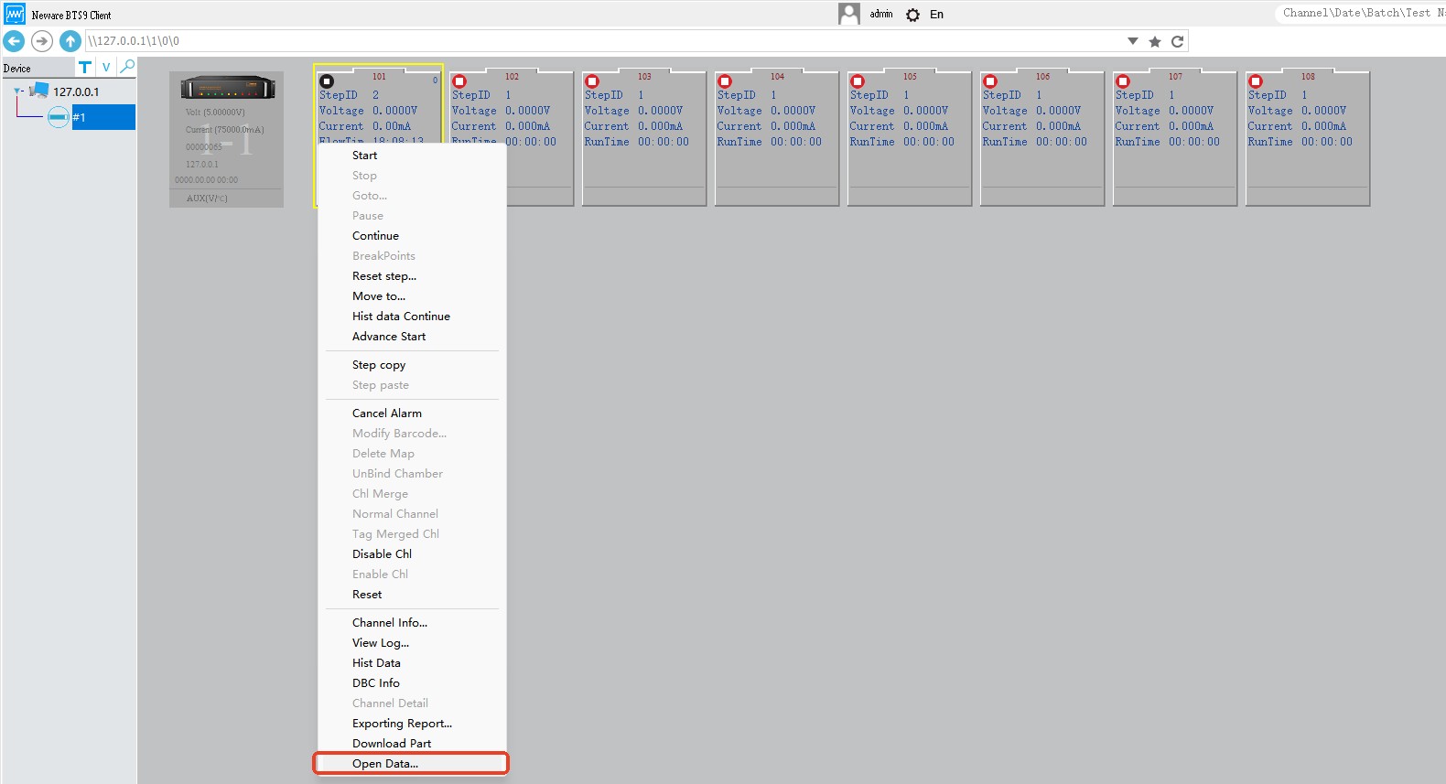This screenshot has width=1446, height=784.
Task: Select the channel 103 card
Action: coord(644,138)
